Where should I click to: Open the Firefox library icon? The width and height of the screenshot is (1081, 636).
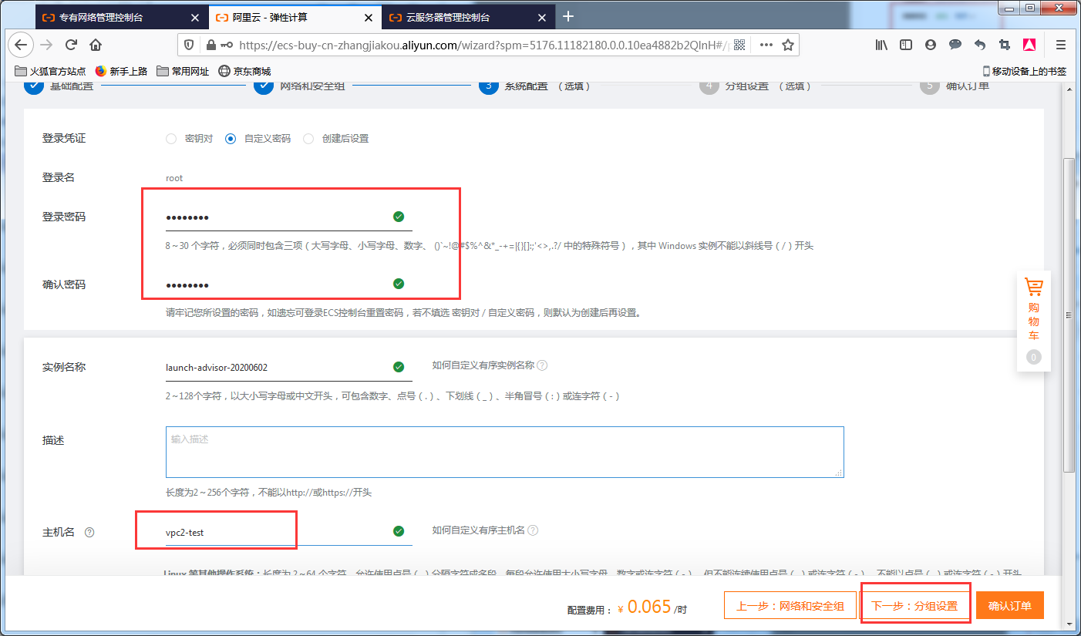pos(881,45)
